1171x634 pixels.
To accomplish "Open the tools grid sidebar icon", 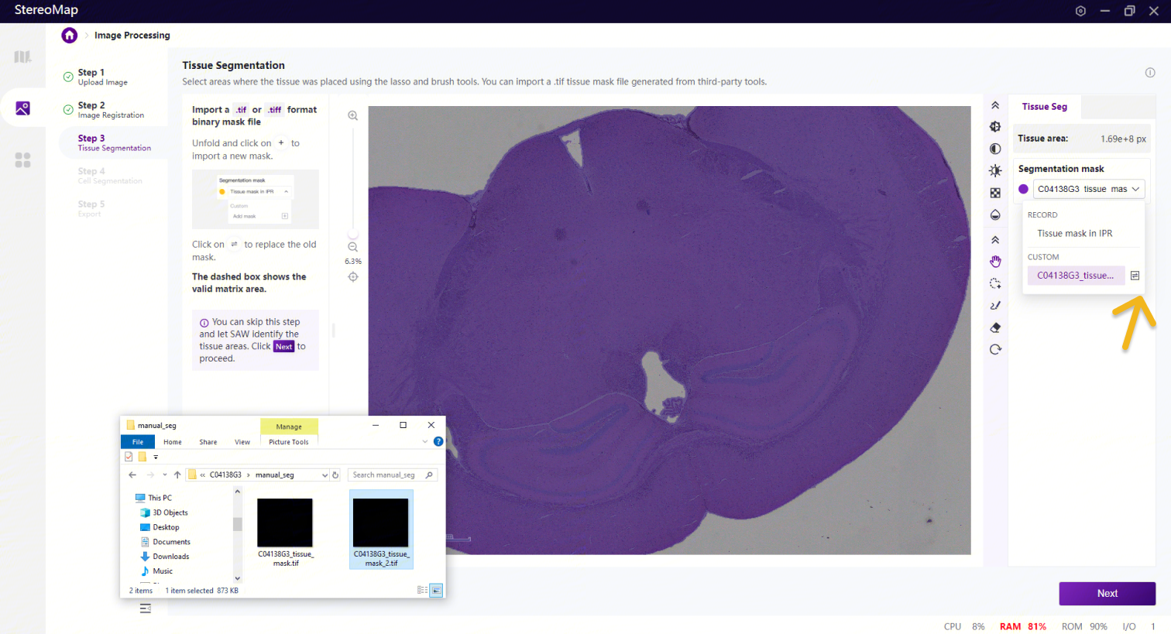I will tap(22, 159).
